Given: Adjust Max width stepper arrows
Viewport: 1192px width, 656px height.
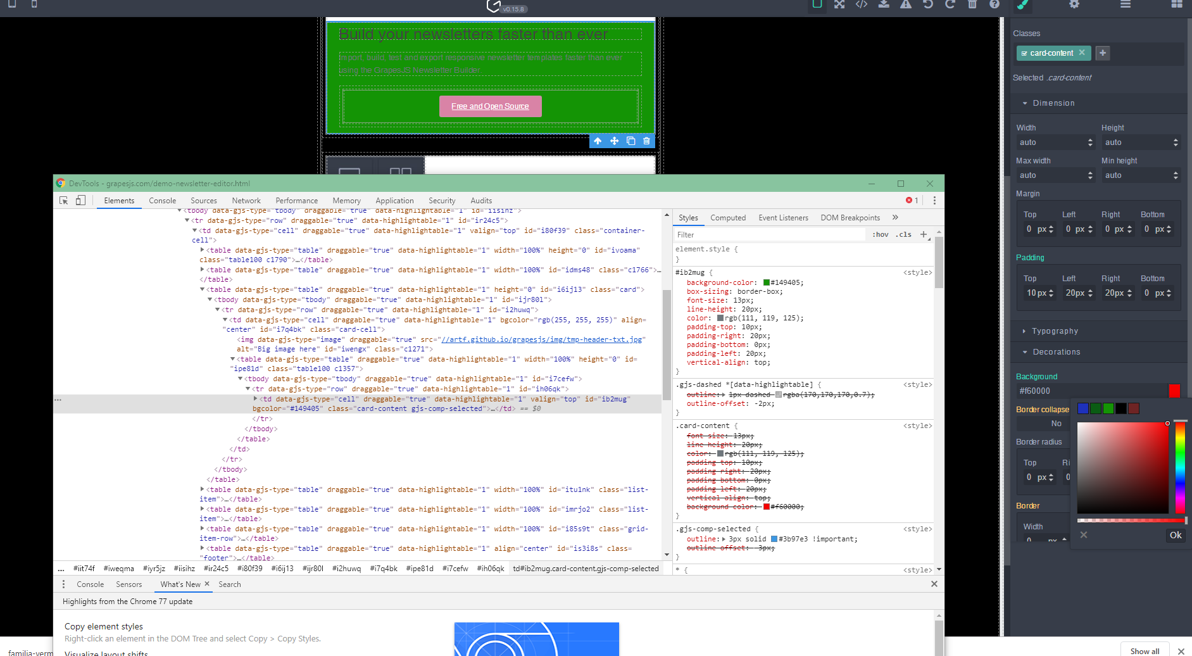Looking at the screenshot, I should [x=1090, y=175].
